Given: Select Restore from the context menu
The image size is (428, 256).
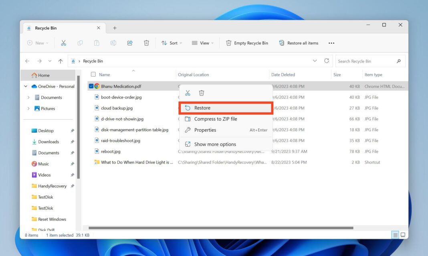Looking at the screenshot, I should pyautogui.click(x=202, y=108).
